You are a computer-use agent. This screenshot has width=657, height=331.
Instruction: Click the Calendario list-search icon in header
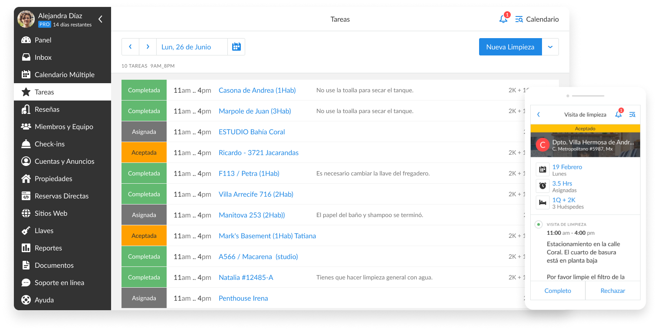519,19
